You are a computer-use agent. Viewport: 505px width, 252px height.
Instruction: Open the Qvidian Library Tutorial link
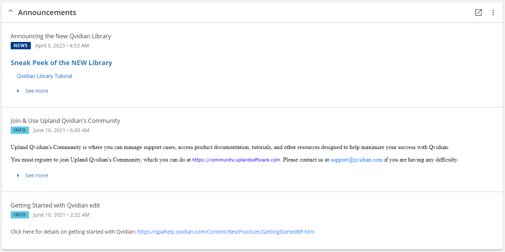(44, 76)
